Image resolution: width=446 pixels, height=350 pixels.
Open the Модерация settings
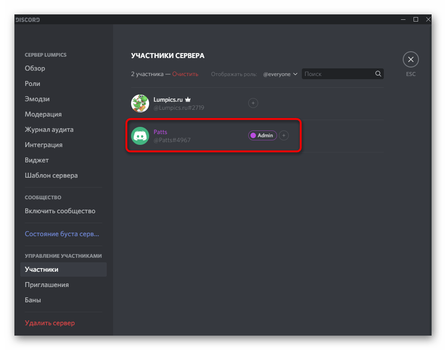[43, 114]
